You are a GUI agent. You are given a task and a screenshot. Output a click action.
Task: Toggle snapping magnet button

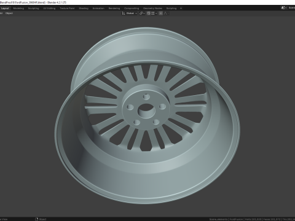tap(149, 14)
